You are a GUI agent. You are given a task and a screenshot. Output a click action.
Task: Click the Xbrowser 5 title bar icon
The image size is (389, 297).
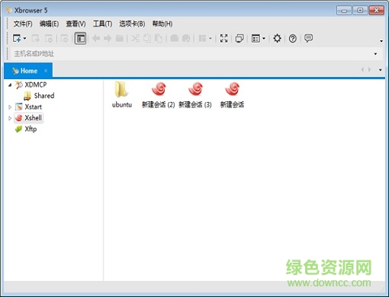pyautogui.click(x=9, y=10)
